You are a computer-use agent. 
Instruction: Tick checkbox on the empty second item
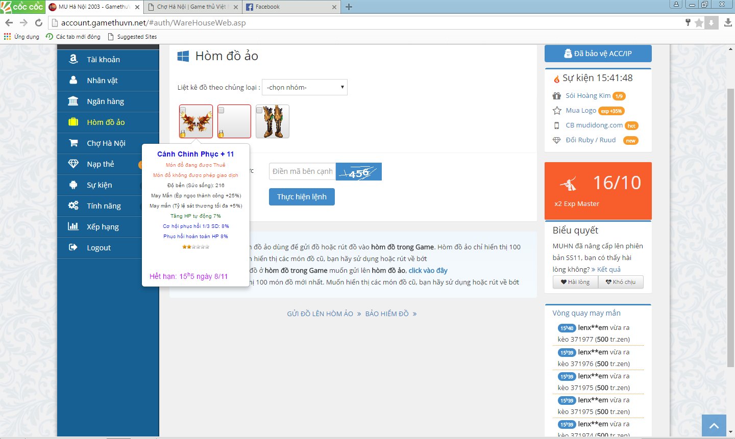coord(221,110)
